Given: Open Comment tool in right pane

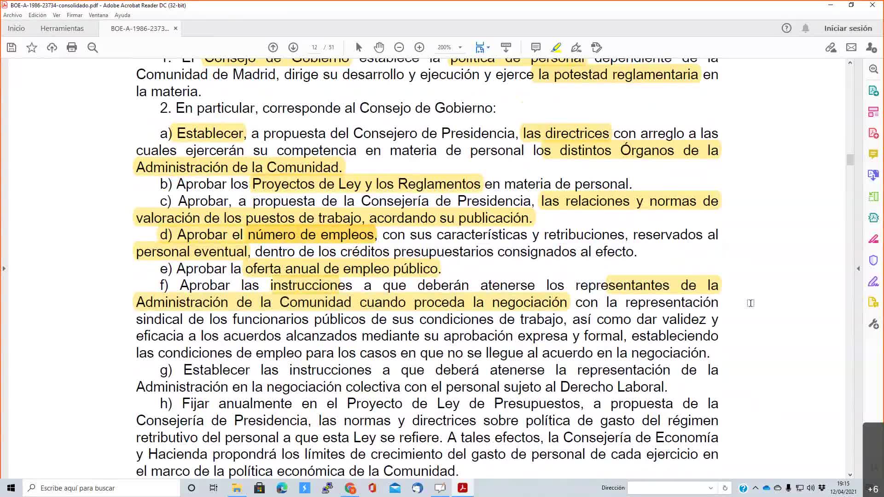Looking at the screenshot, I should pos(873,154).
